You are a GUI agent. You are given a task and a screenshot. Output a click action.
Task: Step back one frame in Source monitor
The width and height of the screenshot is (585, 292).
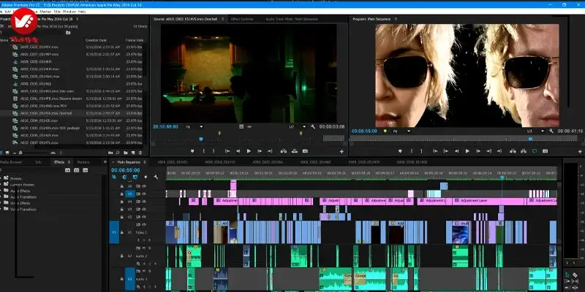238,151
